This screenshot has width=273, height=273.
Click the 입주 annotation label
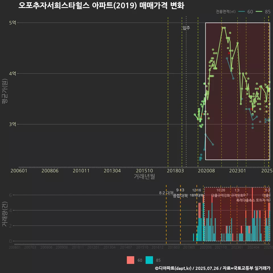click(x=186, y=28)
